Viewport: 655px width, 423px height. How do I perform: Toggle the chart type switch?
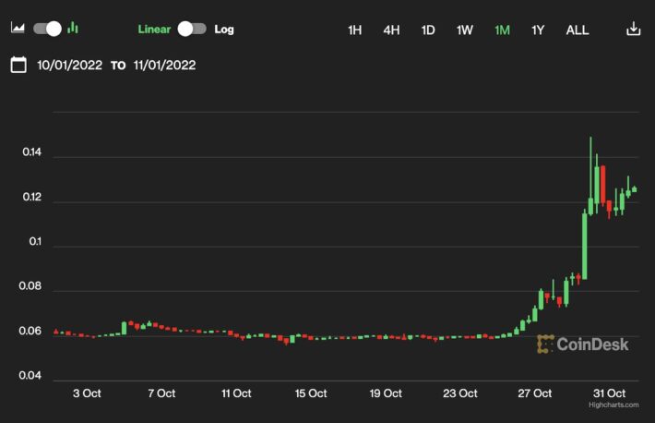point(47,29)
